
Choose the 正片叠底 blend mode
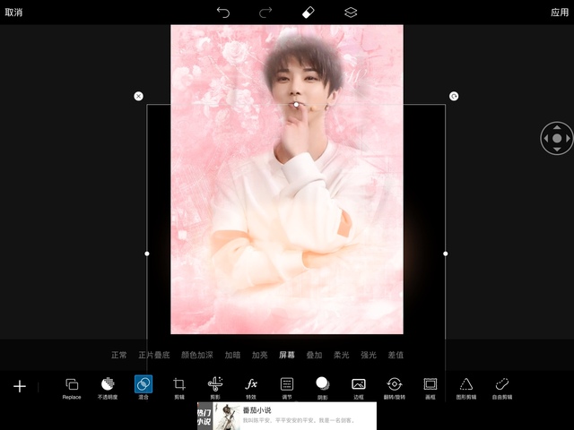(153, 355)
